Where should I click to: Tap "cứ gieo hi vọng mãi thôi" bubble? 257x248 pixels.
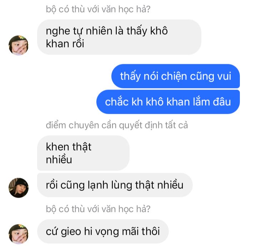[103, 231]
